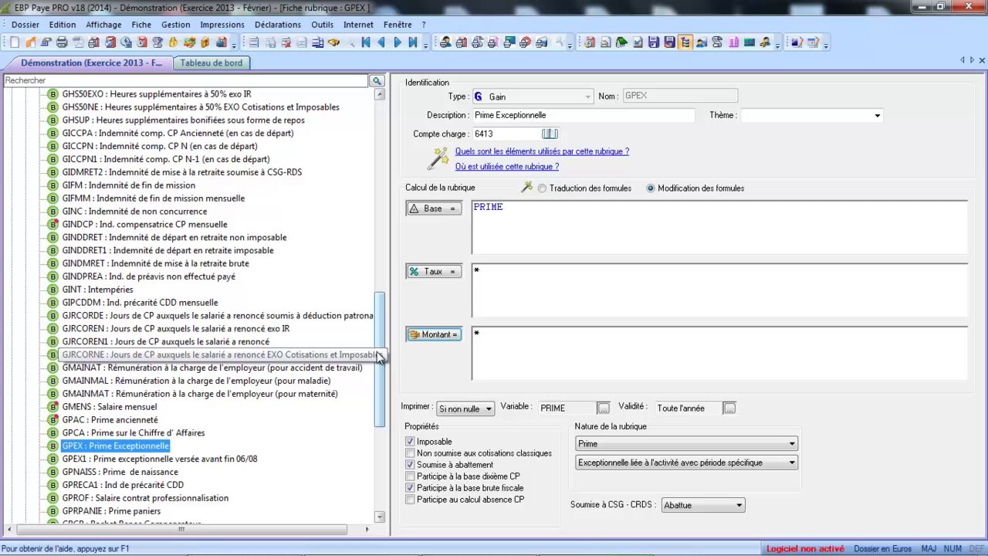Open the Soumise à CSG - CRDS dropdown
The width and height of the screenshot is (988, 556).
click(x=703, y=505)
